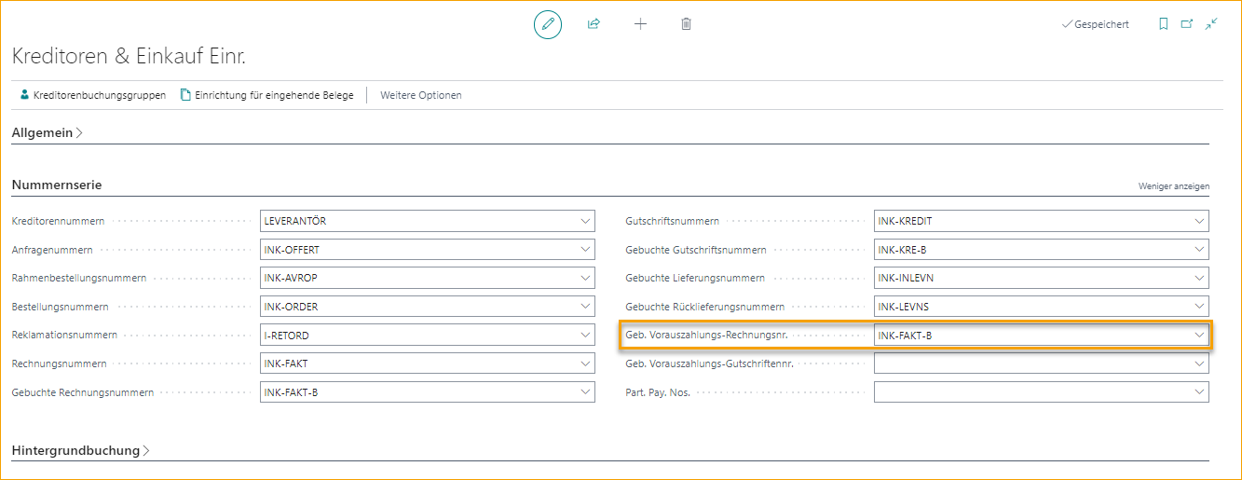Open Rahmenbestellungsnummern dropdown arrow
The image size is (1242, 480).
point(585,279)
